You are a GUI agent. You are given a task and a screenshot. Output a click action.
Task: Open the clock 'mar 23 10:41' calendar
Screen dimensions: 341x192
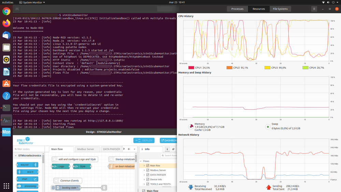click(177, 2)
